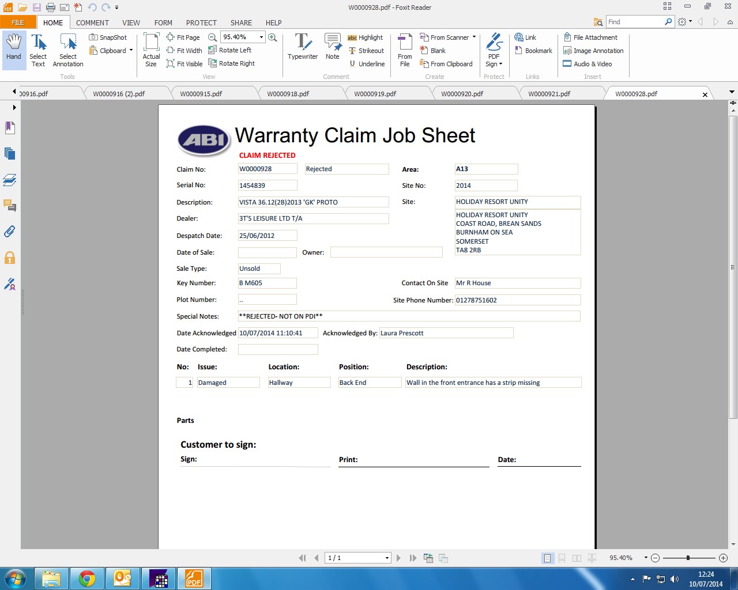Viewport: 738px width, 590px height.
Task: Undo the last action in quick toolbar
Action: (92, 7)
